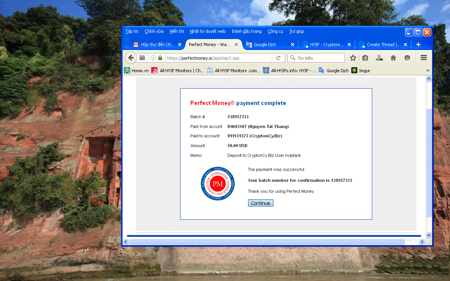Open the Đánh dấu trang menu
450x281 pixels.
(246, 31)
